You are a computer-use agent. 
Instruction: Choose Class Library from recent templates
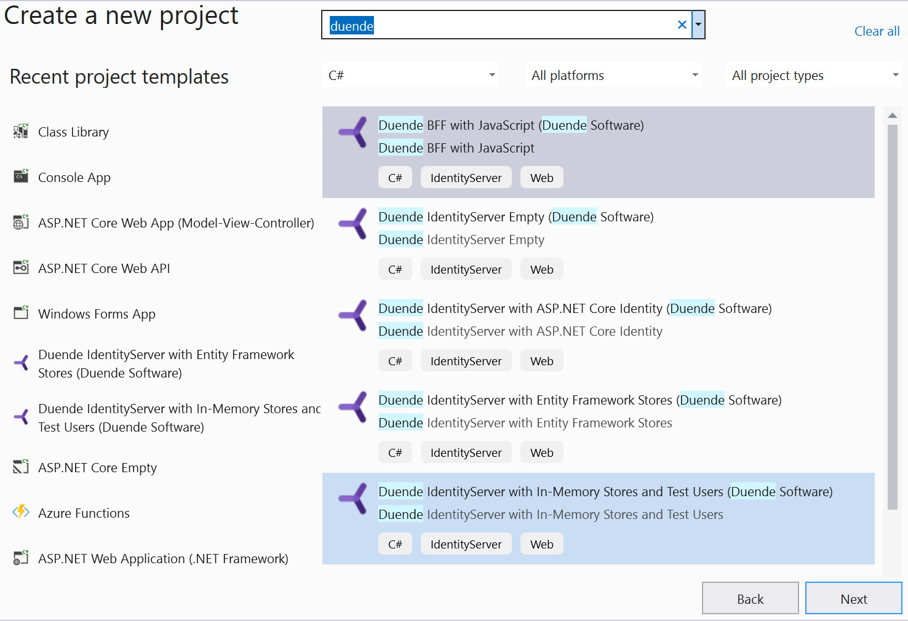[73, 132]
